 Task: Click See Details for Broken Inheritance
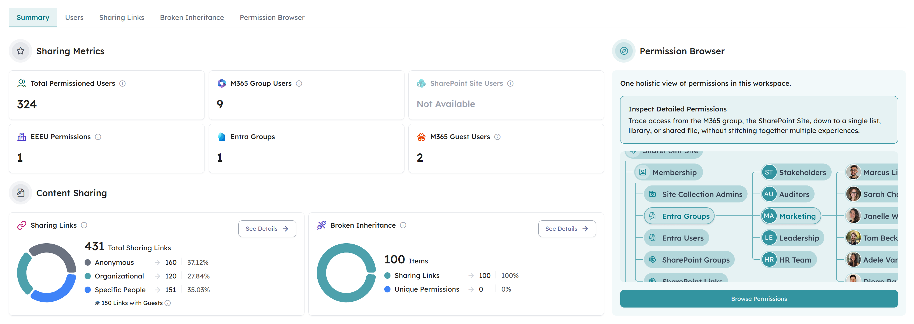(567, 229)
